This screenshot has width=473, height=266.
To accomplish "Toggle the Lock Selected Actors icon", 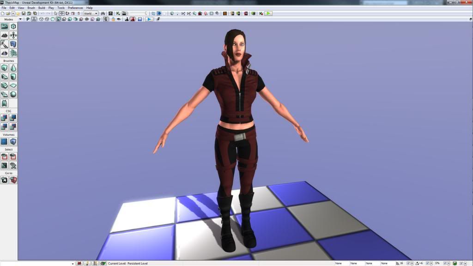I will pyautogui.click(x=113, y=19).
